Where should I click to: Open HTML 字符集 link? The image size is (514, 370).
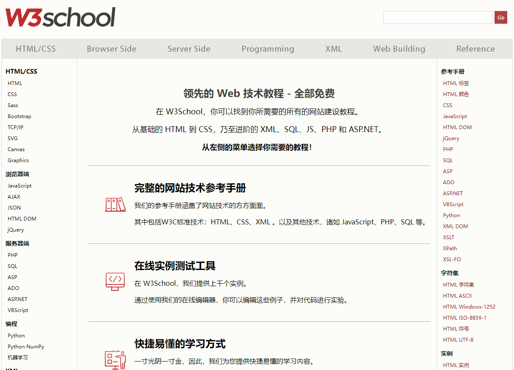click(x=459, y=285)
